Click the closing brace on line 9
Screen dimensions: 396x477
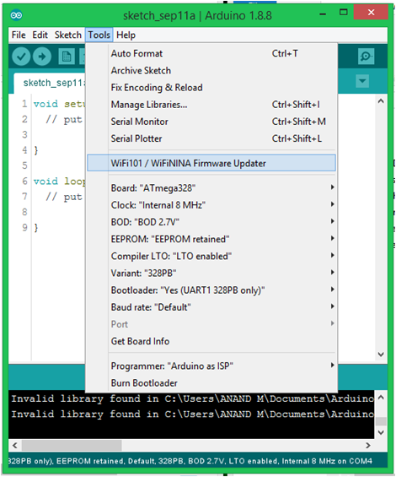pos(36,228)
